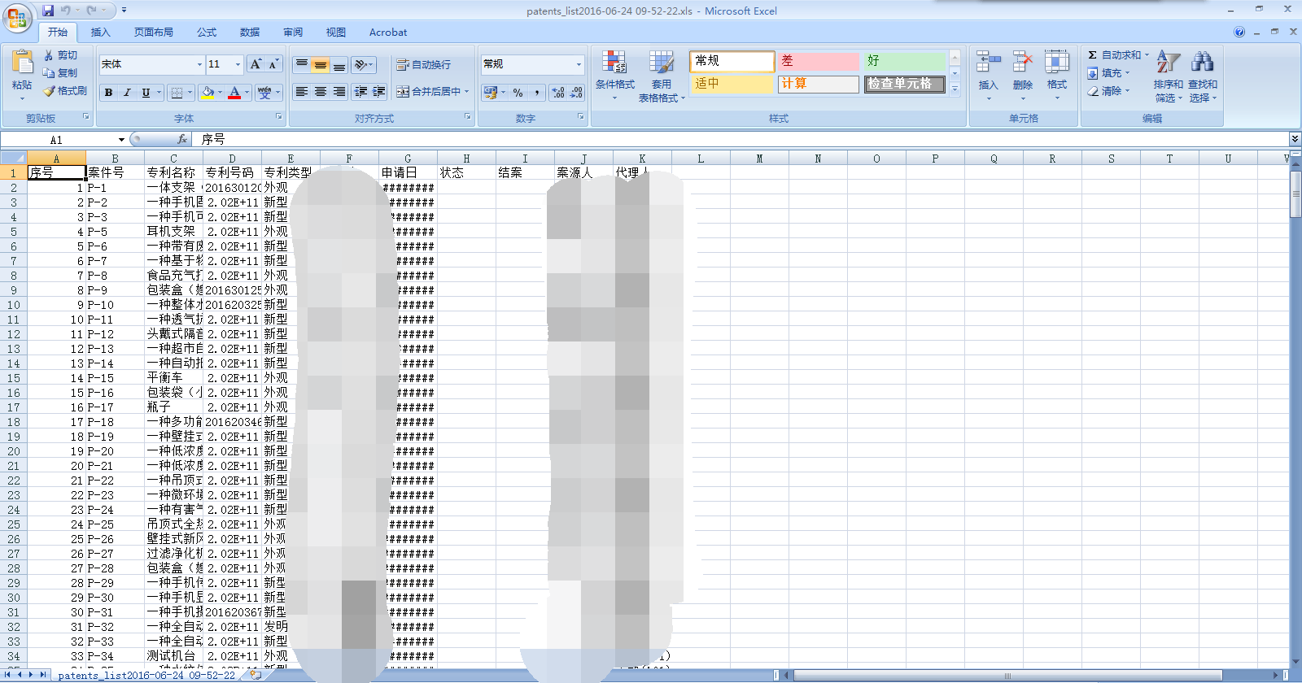Toggle Wrap Text (自动换行)
The image size is (1302, 683).
[x=423, y=65]
